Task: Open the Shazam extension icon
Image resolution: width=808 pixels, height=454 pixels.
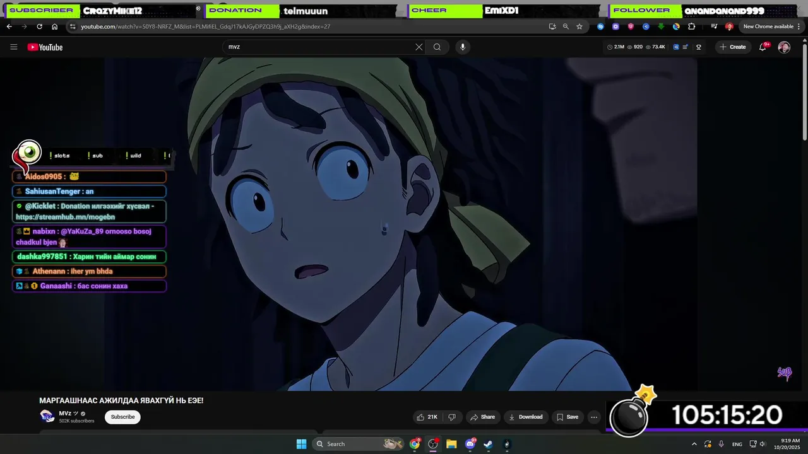Action: (x=600, y=26)
